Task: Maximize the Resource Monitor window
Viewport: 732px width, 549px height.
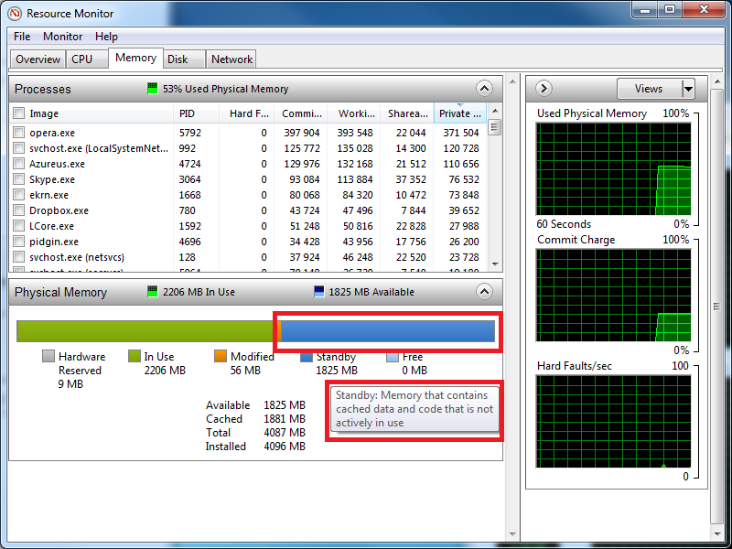Action: 670,10
